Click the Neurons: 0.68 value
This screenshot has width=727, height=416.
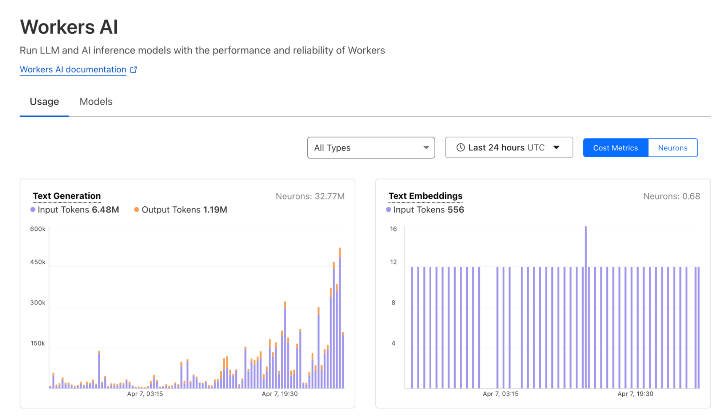[671, 196]
